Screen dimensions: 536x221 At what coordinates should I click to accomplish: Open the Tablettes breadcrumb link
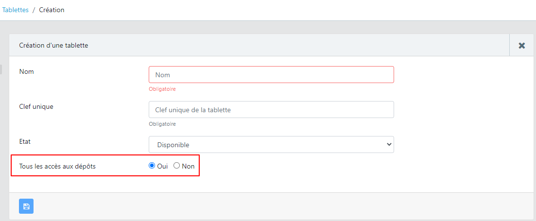(x=16, y=10)
